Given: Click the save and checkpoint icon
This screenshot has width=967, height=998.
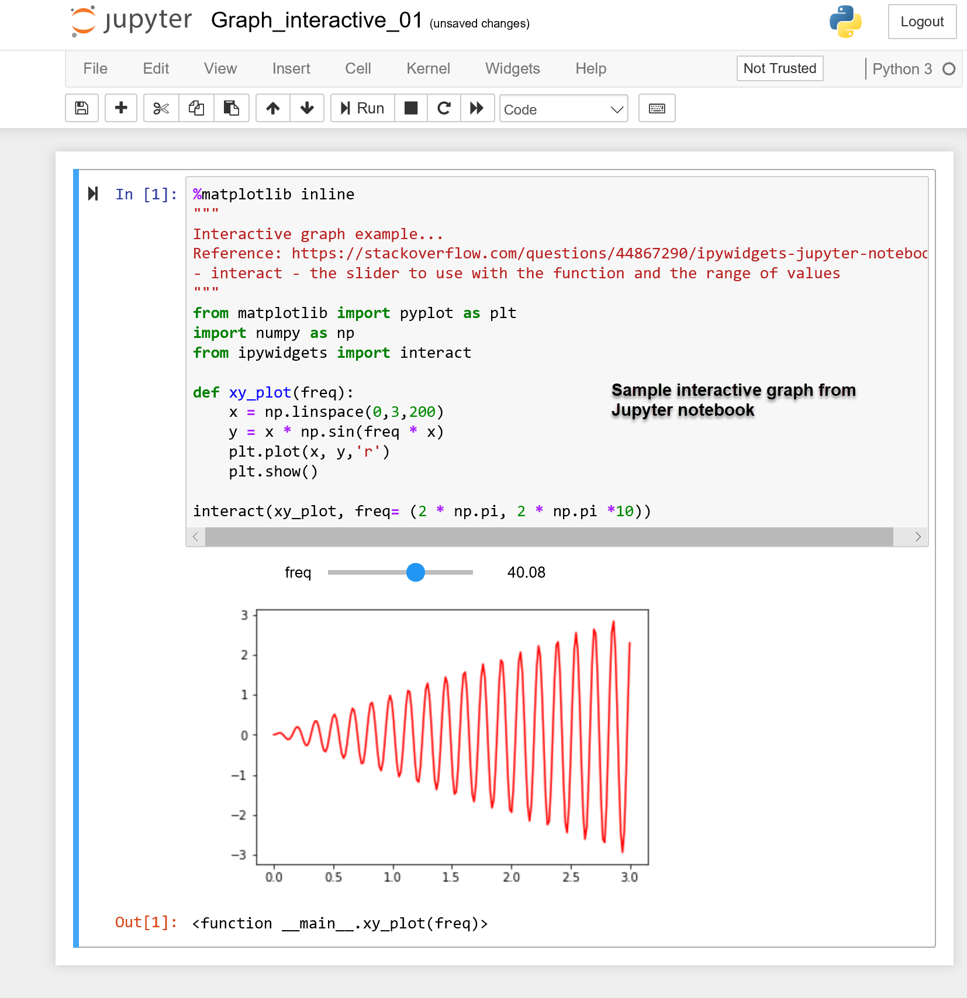Looking at the screenshot, I should (x=82, y=108).
